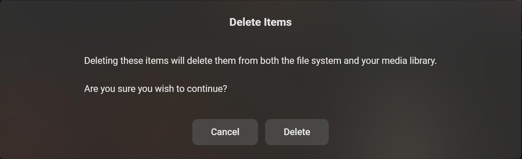Screen dimensions: 522x159
Task: Choose Delete to continue
Action: (x=297, y=132)
